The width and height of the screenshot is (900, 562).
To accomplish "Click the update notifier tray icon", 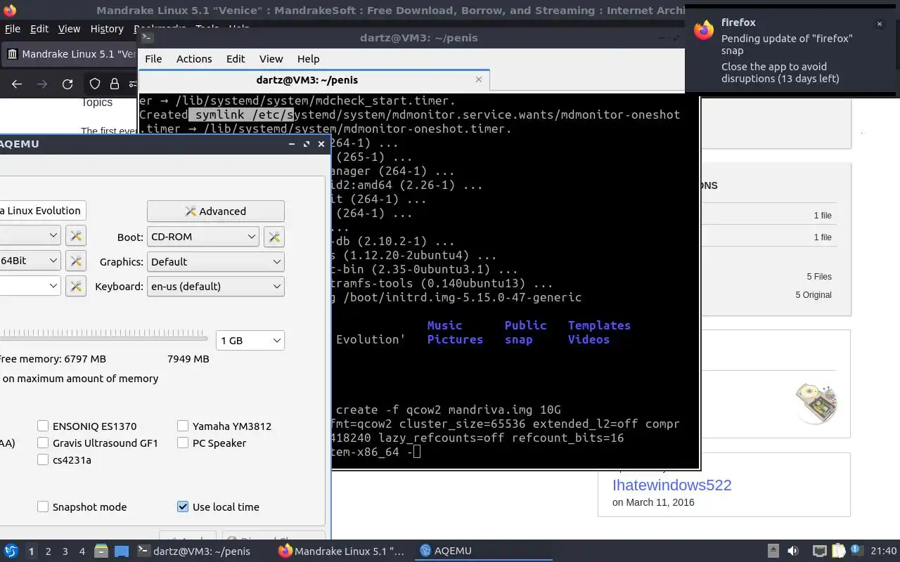I will pyautogui.click(x=856, y=550).
